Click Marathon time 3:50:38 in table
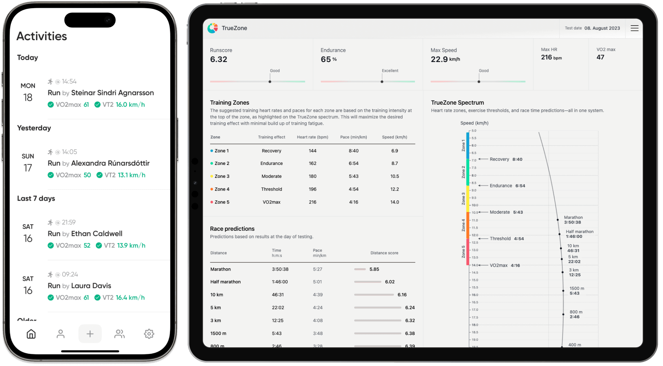 (x=280, y=269)
